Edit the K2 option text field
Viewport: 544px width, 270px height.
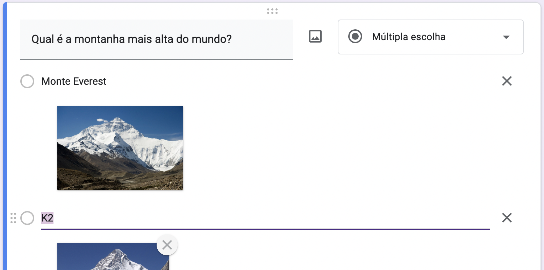click(266, 218)
